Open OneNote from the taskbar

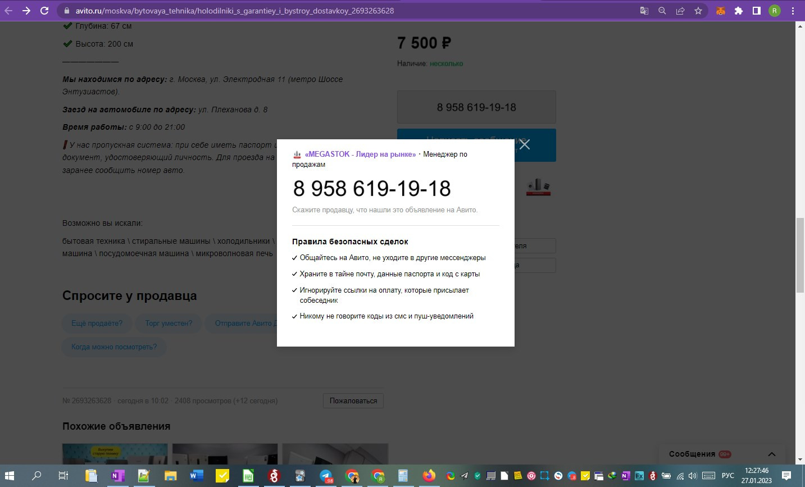[117, 476]
